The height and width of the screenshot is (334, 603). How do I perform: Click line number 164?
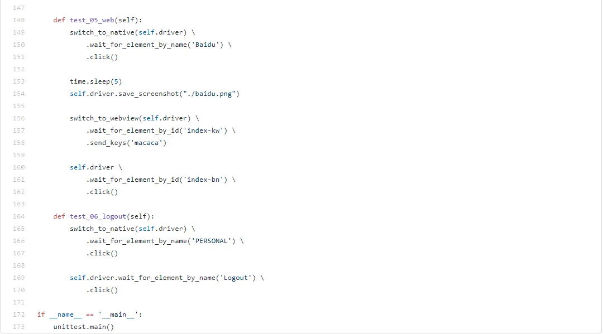click(x=18, y=216)
